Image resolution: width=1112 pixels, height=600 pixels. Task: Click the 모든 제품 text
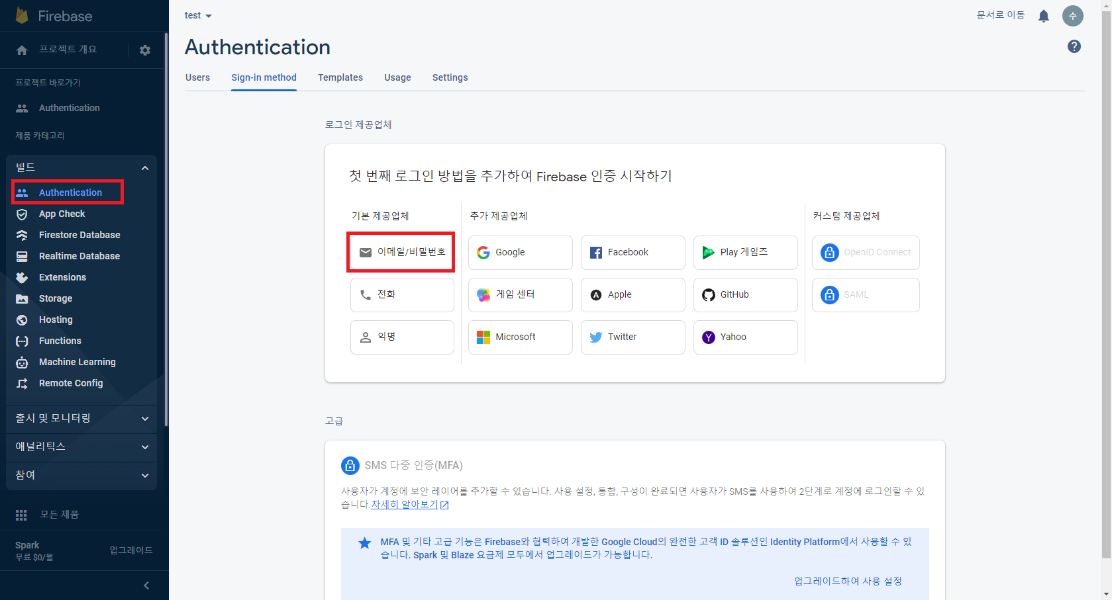pos(60,515)
